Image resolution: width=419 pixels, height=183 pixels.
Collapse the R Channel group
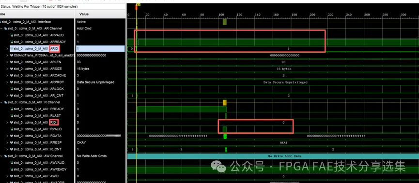[x=1, y=102]
